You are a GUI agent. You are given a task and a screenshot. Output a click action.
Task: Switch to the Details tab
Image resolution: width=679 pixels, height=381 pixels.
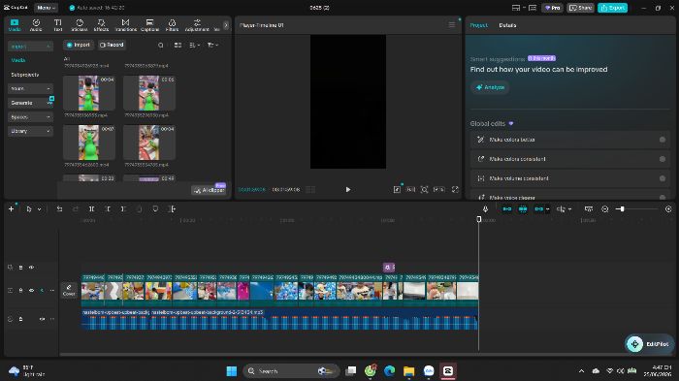point(507,25)
